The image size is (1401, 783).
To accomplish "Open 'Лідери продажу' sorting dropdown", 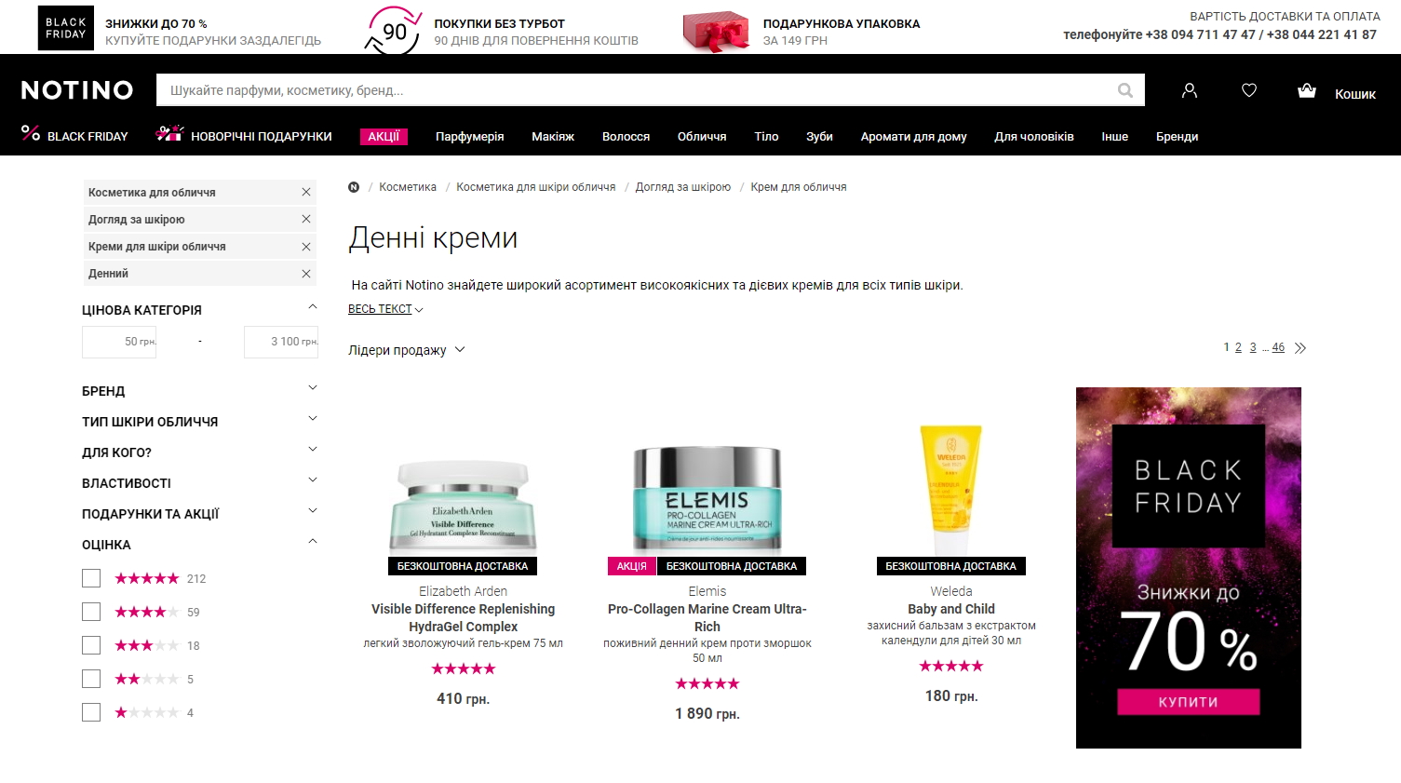I will point(407,350).
